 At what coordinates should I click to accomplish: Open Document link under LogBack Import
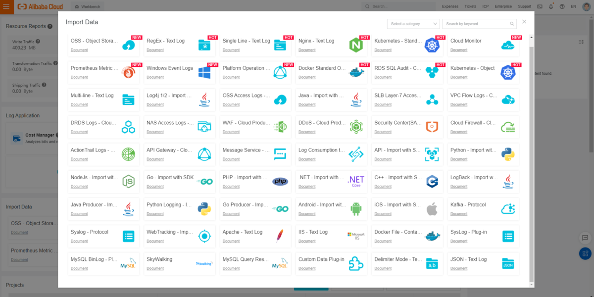(x=459, y=187)
